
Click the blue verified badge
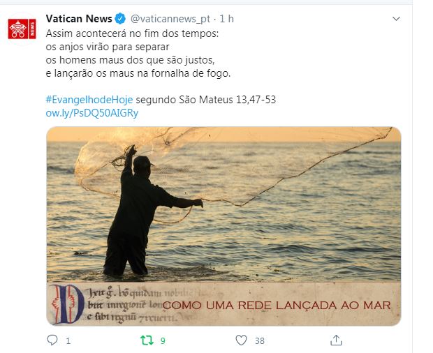pyautogui.click(x=120, y=19)
